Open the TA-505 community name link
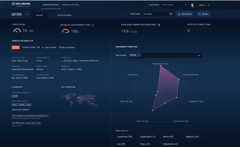 tap(15, 96)
